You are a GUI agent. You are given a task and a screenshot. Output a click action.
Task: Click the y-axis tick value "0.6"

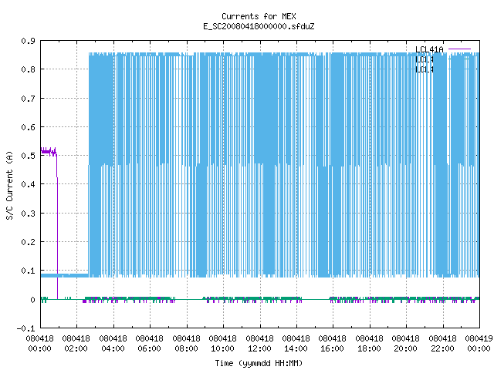tap(28, 127)
